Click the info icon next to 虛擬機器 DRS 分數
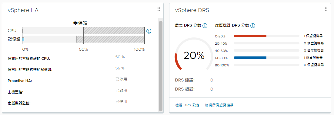This screenshot has width=334, height=115. pyautogui.click(x=253, y=26)
